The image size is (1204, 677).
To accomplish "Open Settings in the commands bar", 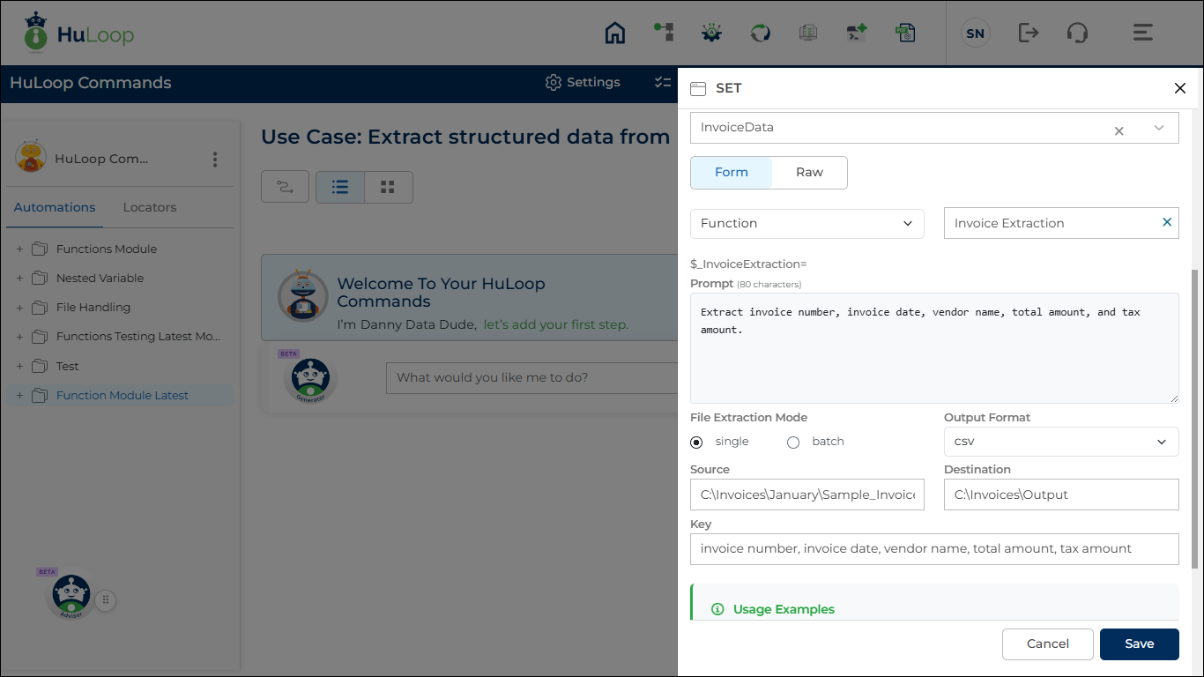I will point(583,83).
